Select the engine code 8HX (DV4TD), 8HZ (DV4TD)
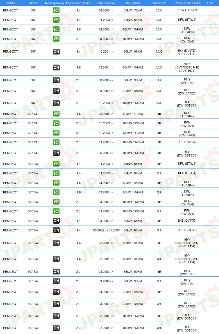This screenshot has width=219, height=334. pos(187,52)
